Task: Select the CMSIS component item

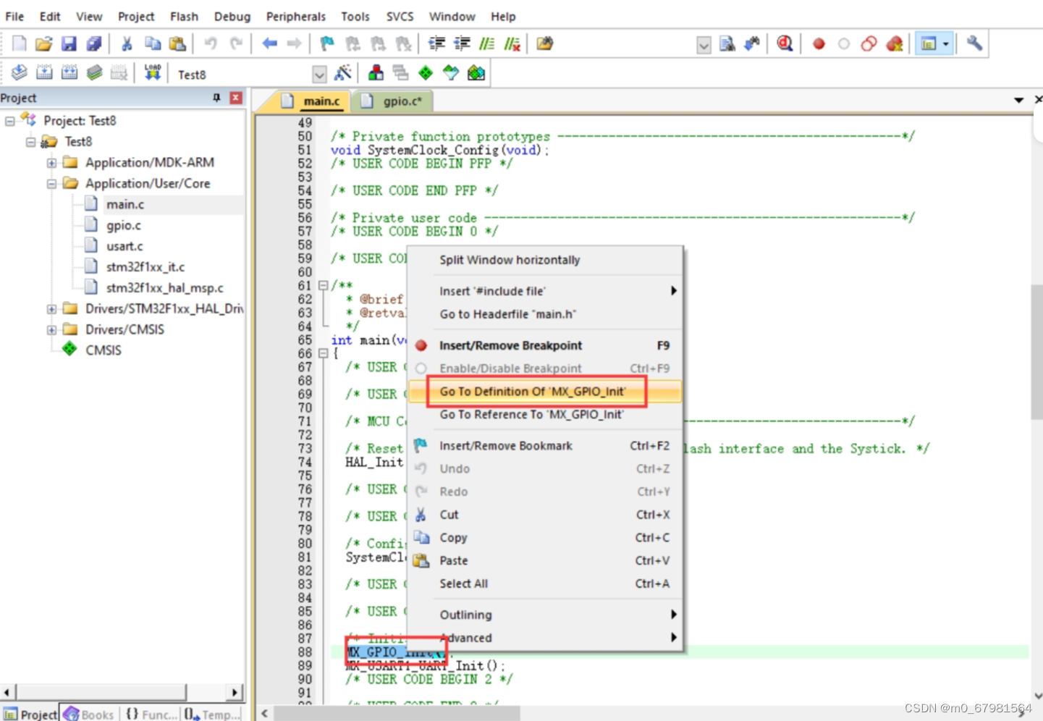Action: coord(104,350)
